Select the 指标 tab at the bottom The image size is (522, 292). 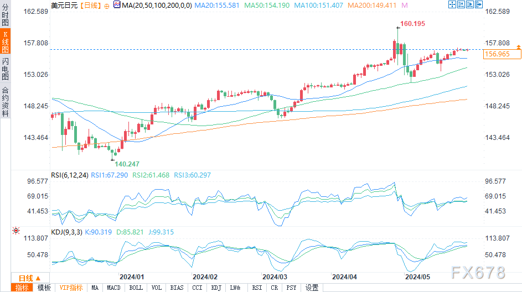coord(22,288)
